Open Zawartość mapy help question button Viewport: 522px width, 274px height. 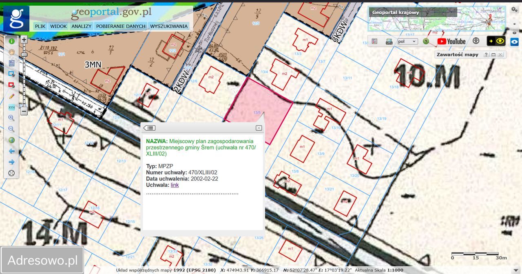pos(486,55)
